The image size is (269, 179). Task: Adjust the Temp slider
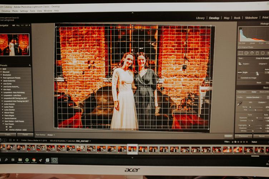[x=256, y=107]
